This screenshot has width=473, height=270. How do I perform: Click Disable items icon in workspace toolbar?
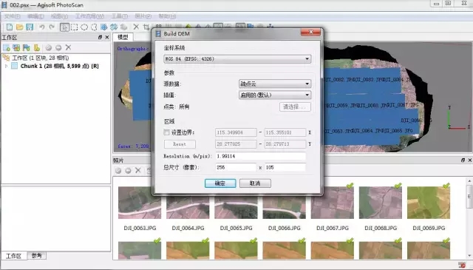[58, 47]
